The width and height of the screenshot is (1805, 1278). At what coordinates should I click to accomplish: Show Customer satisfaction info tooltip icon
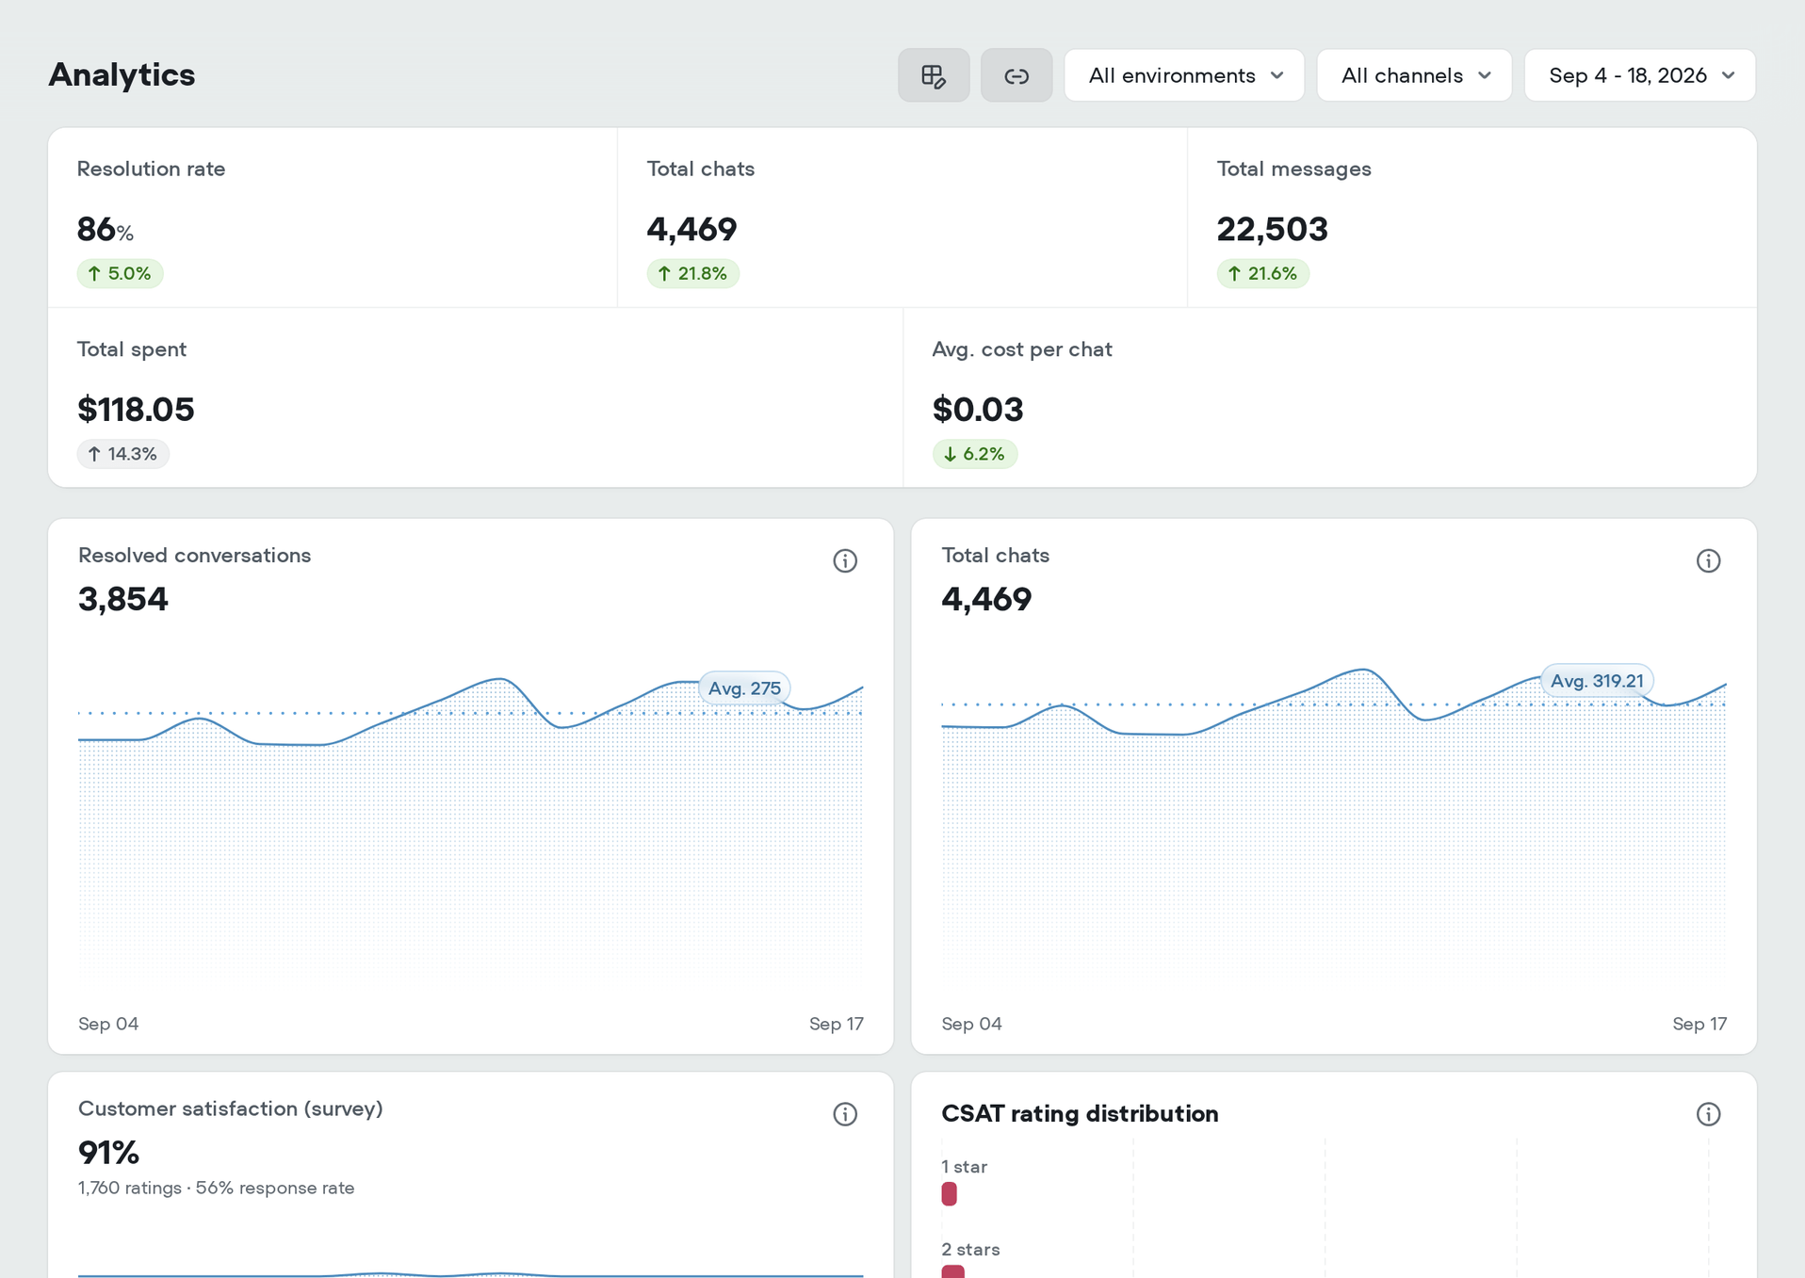pos(845,1114)
